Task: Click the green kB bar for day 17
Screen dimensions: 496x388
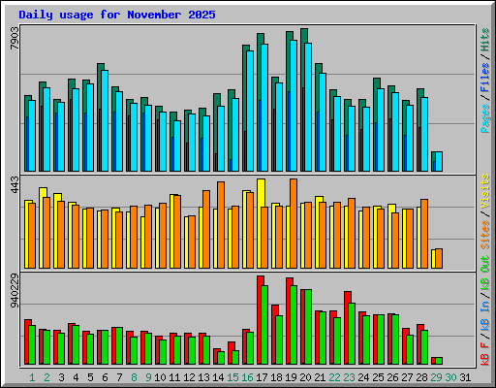Action: (x=264, y=325)
